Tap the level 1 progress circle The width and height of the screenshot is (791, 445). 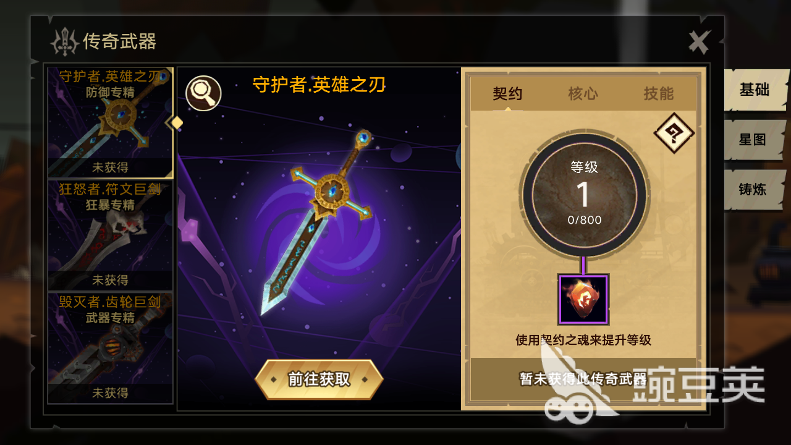click(x=584, y=194)
